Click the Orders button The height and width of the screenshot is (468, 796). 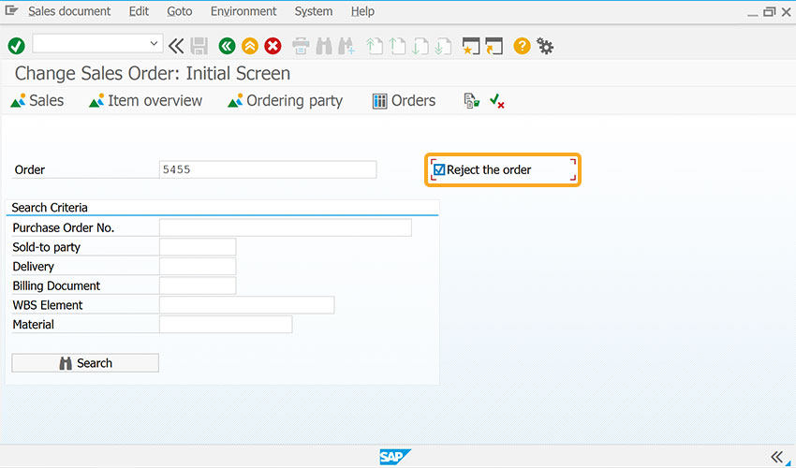405,100
